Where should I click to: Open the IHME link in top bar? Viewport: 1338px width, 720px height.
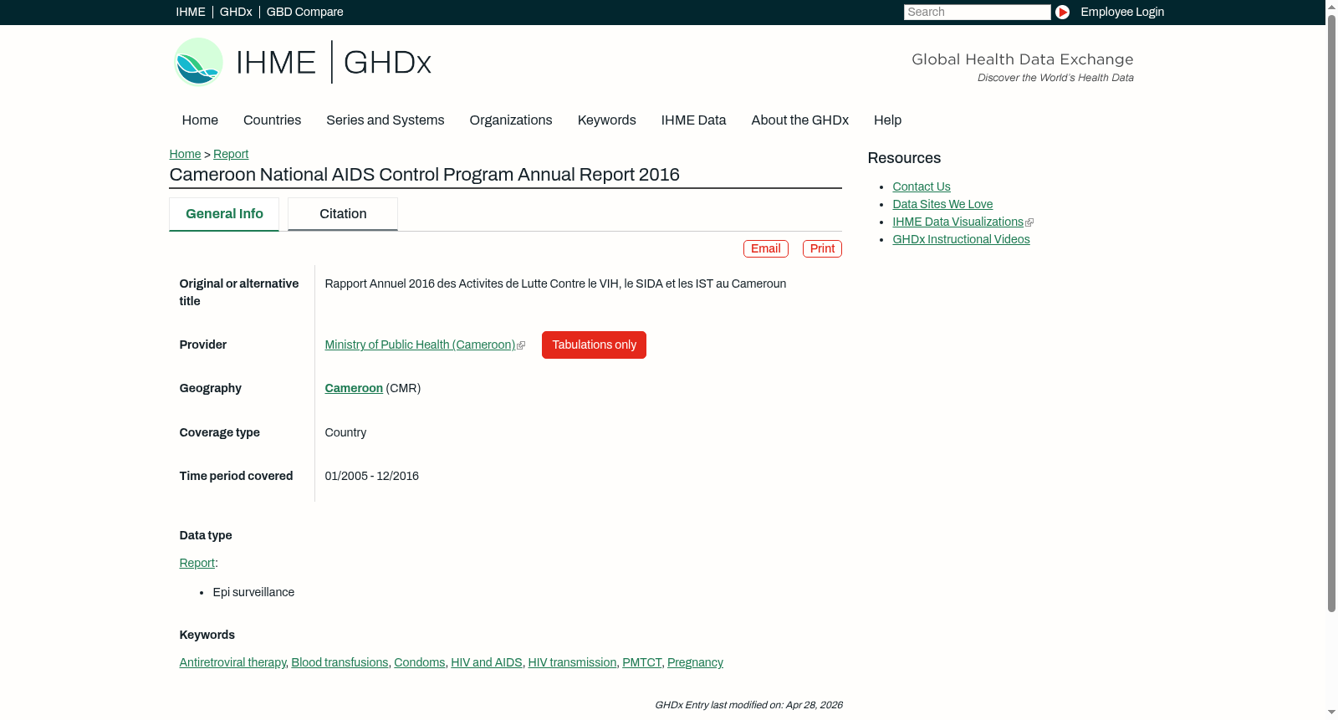[191, 12]
